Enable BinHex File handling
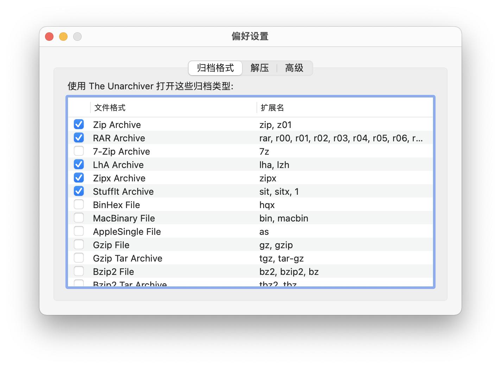This screenshot has height=367, width=501. click(79, 204)
